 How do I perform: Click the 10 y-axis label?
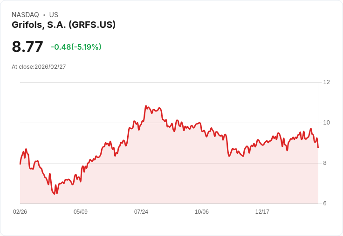click(326, 123)
